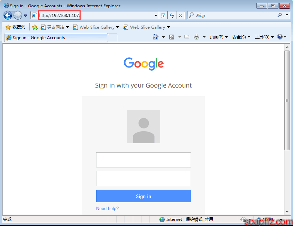Viewport: 293px width, 226px height.
Task: Open the recent pages dropdown beside Forward
Action: click(25, 16)
